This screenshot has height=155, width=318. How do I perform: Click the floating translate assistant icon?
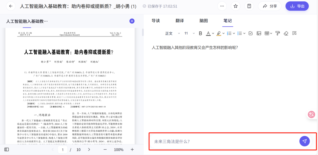pos(311,114)
